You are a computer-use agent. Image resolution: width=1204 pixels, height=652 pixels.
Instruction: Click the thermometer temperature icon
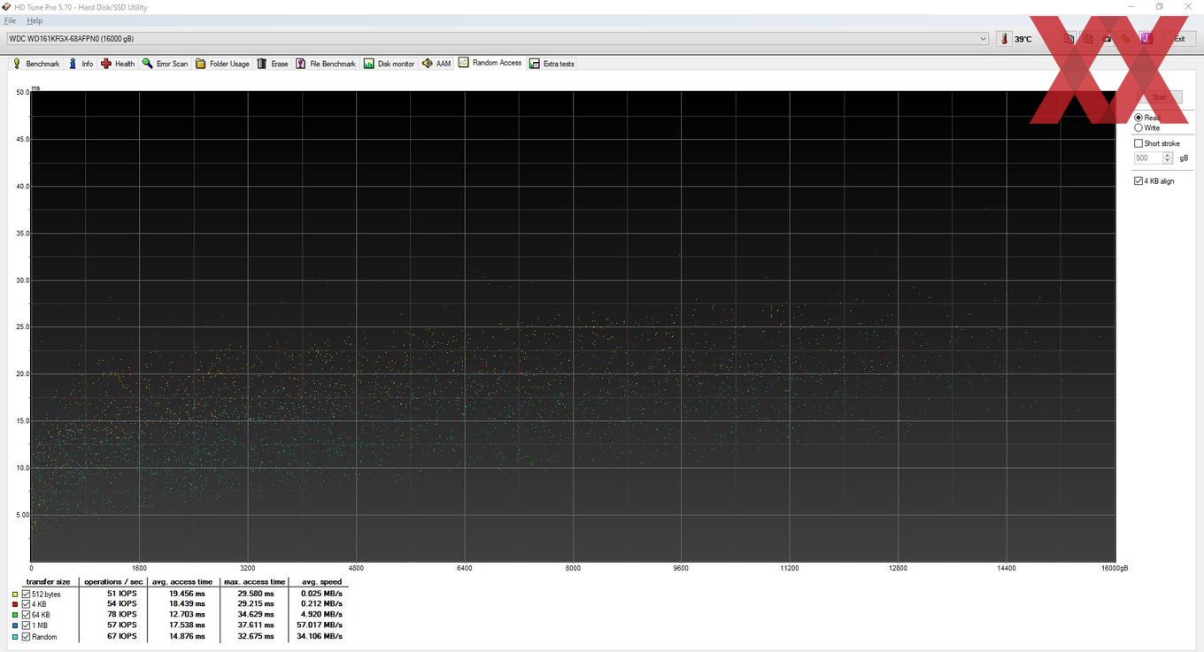click(x=1004, y=39)
